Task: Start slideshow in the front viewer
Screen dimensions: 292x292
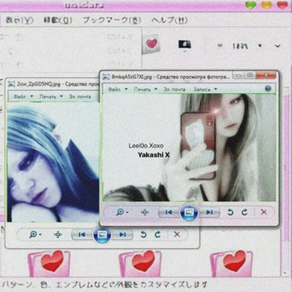Action: coord(189,212)
